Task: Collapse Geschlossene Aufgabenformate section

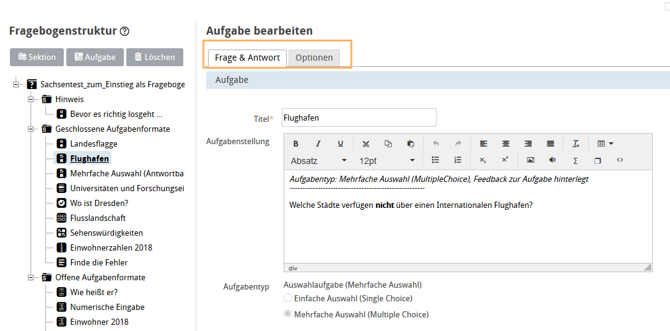Action: pos(31,129)
